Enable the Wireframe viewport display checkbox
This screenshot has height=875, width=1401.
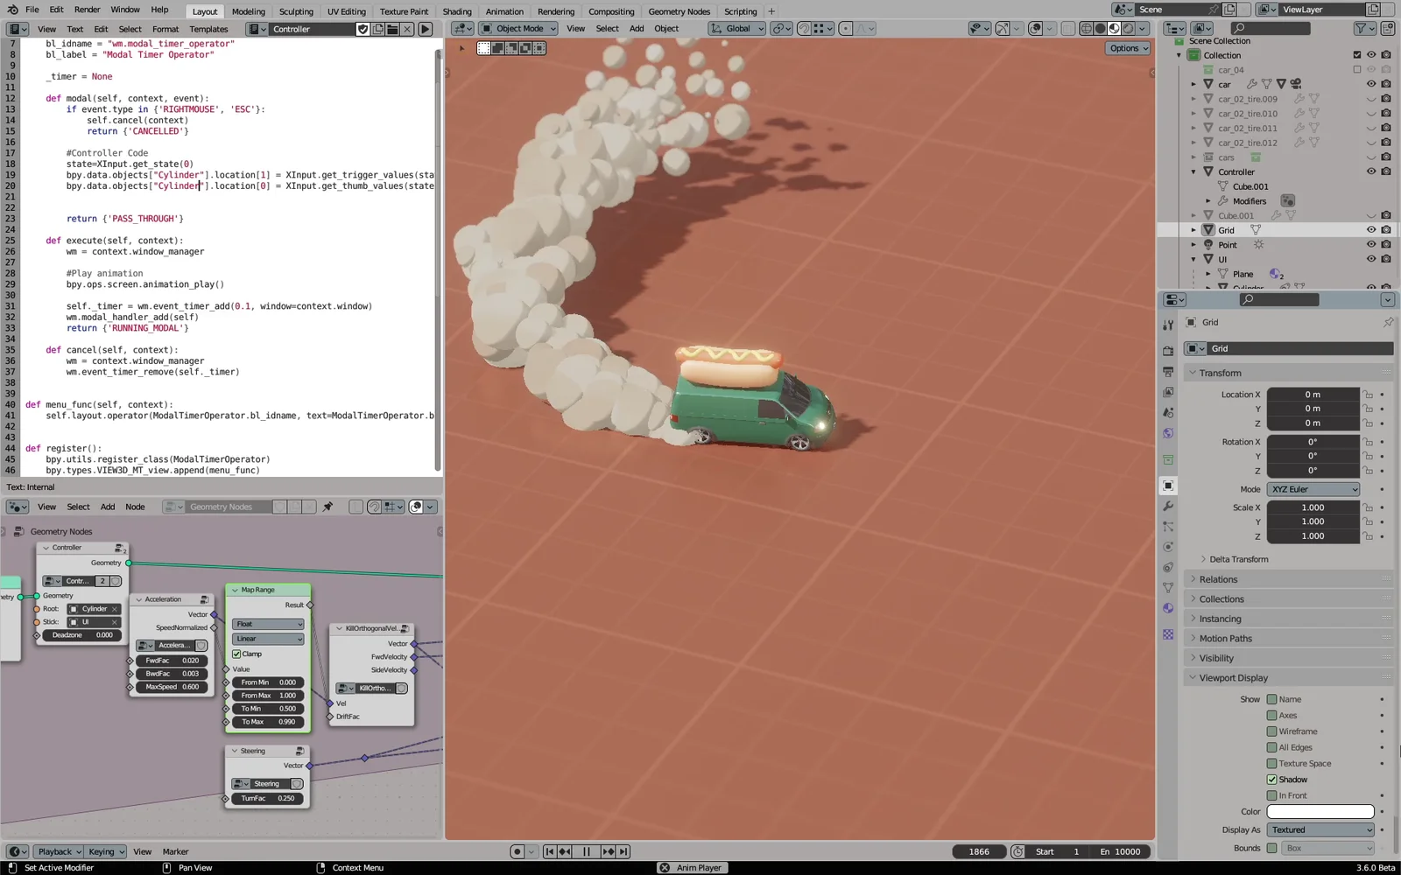tap(1271, 731)
